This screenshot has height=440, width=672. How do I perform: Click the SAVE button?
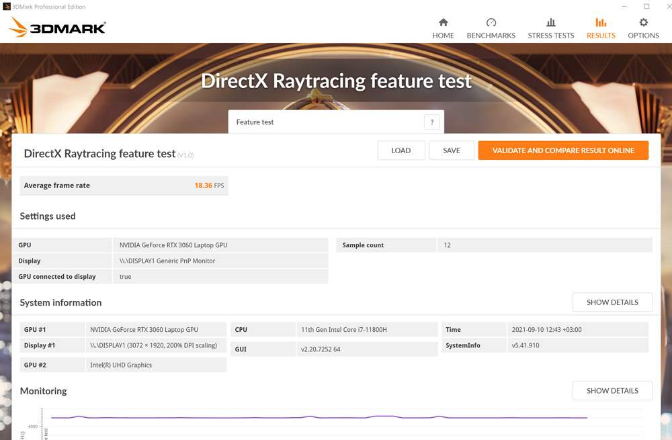(452, 150)
